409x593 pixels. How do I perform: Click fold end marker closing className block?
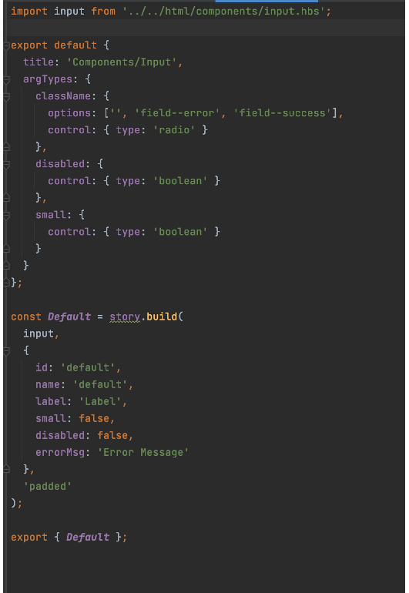[6, 147]
